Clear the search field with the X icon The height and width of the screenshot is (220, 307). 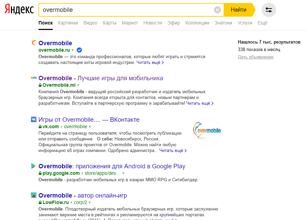click(217, 10)
